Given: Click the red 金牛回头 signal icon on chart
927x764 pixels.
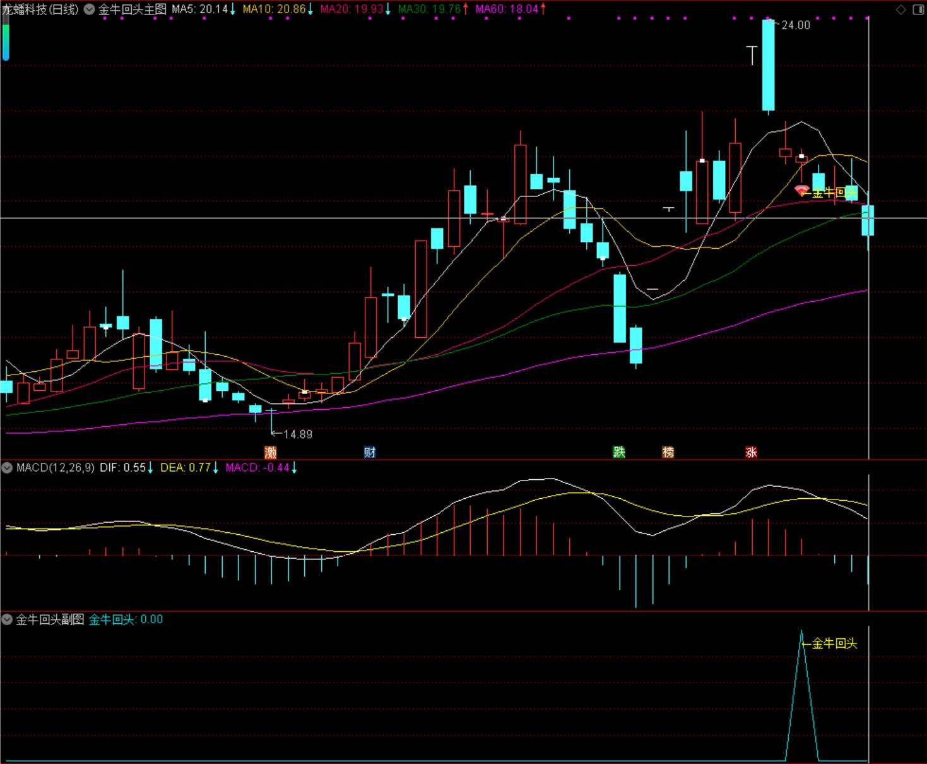Looking at the screenshot, I should (x=801, y=191).
